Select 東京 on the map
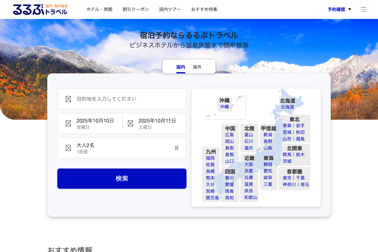Viewport: 378px width, 252px height. [x=287, y=178]
